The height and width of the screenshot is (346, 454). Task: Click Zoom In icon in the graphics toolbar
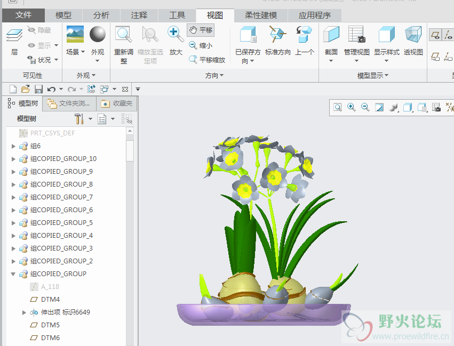pyautogui.click(x=352, y=108)
